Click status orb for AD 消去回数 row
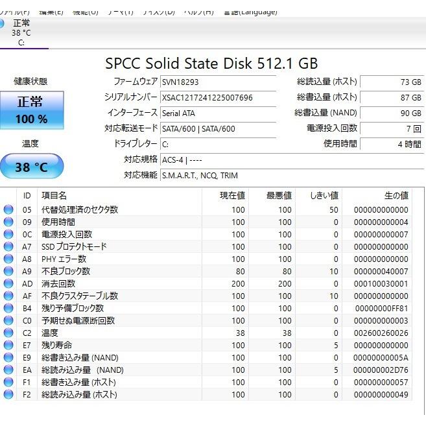Image resolution: width=426 pixels, height=426 pixels. coord(8,283)
